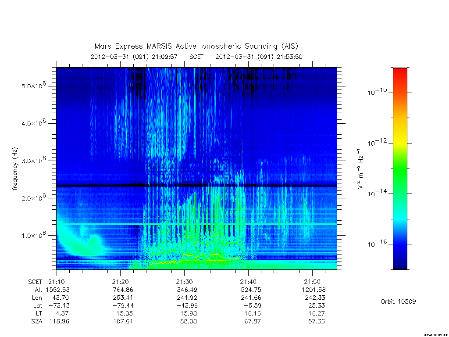This screenshot has width=449, height=337.
Task: Click SZA value 118.96
Action: coord(59,321)
